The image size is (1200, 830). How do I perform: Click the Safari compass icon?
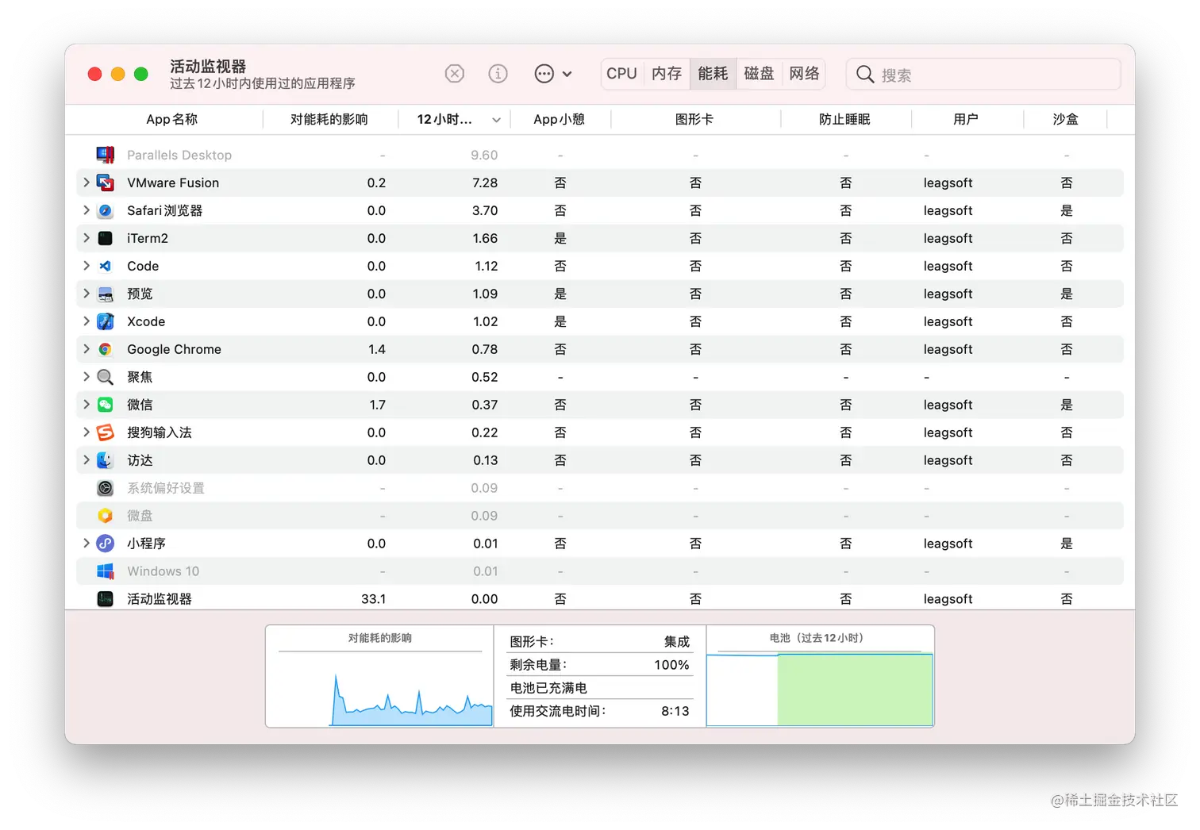coord(105,210)
